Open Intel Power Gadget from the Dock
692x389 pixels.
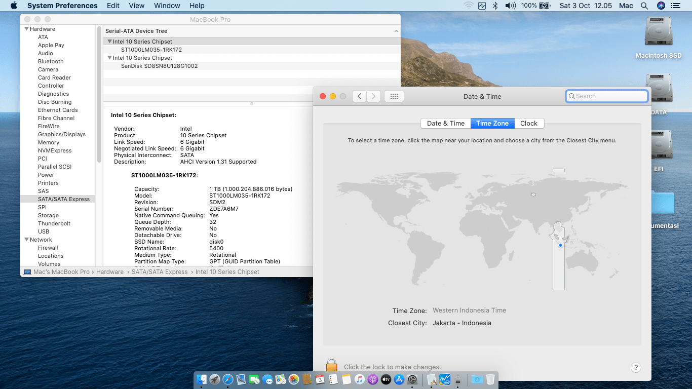tap(445, 379)
